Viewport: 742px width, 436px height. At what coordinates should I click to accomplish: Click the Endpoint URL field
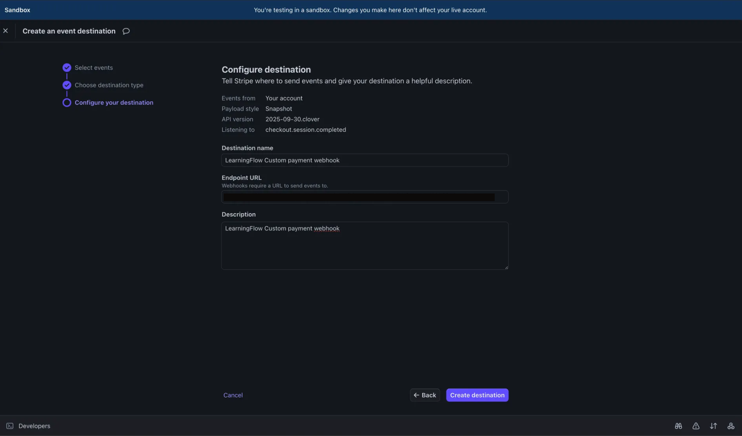point(365,197)
